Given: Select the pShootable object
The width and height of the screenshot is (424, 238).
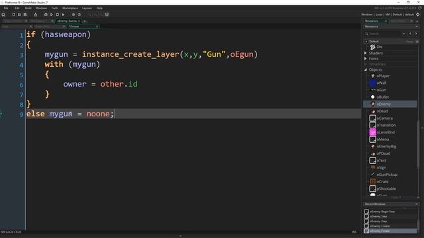Looking at the screenshot, I should (x=386, y=188).
